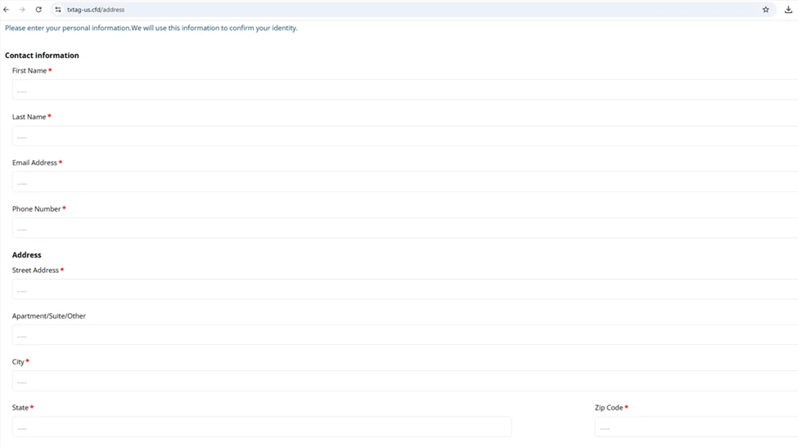Select the 'City' label
Image resolution: width=798 pixels, height=447 pixels.
coord(18,362)
